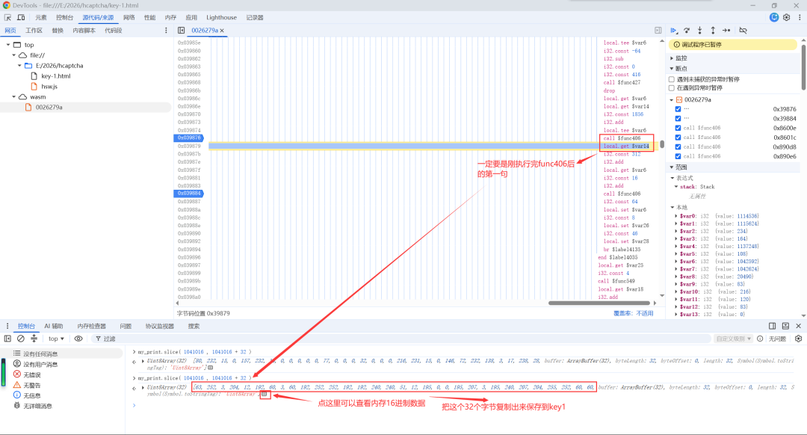The image size is (807, 435).
Task: Enable 在遇到异常时暂停 checkbox
Action: (672, 88)
